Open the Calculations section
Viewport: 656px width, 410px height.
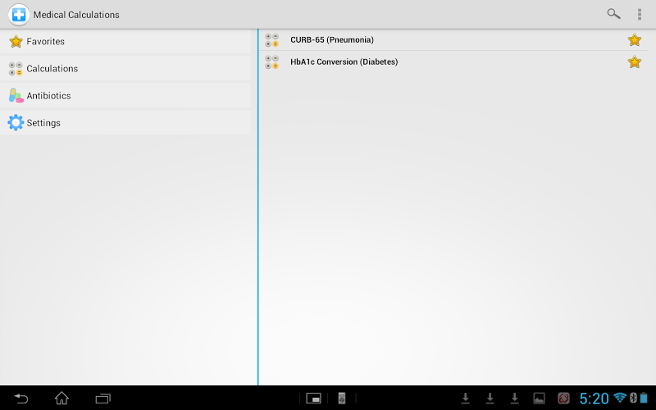125,68
